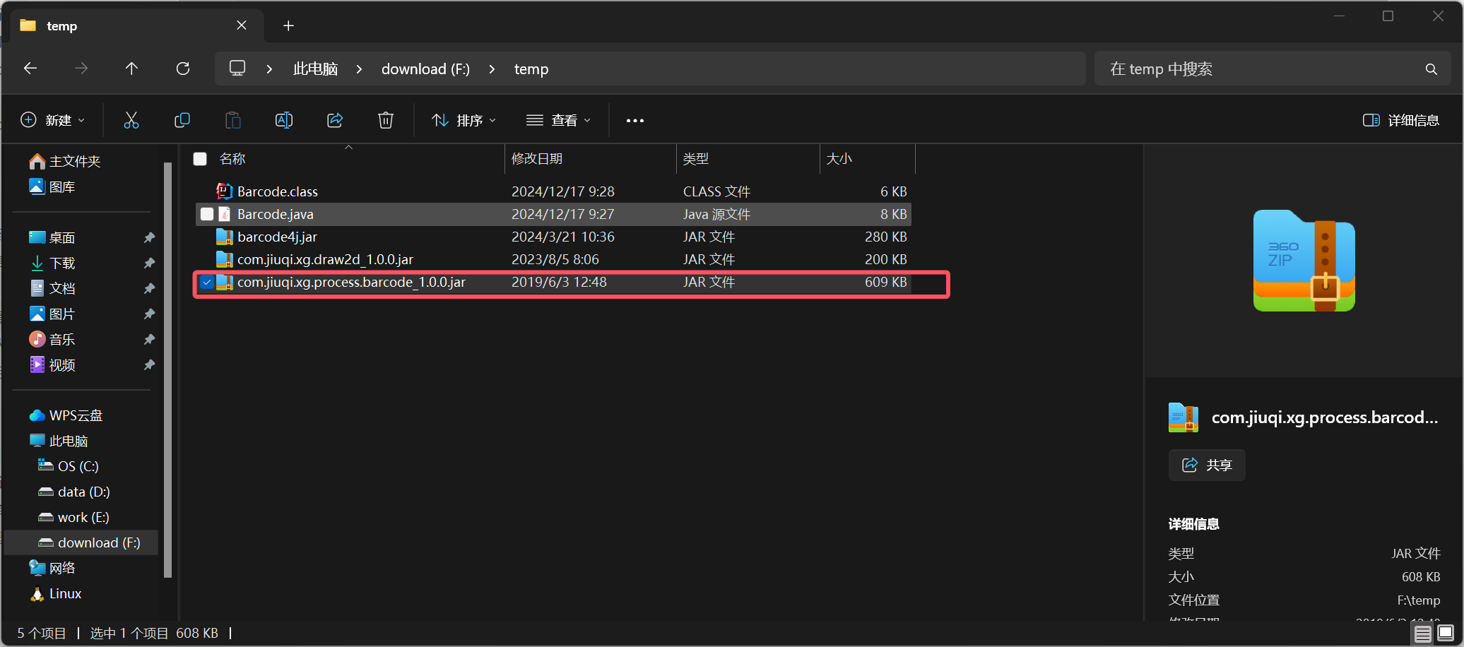Select 此电脑 in navigation pane

coord(59,441)
